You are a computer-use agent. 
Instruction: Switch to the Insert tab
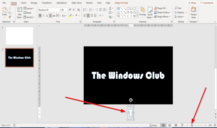coord(24,3)
